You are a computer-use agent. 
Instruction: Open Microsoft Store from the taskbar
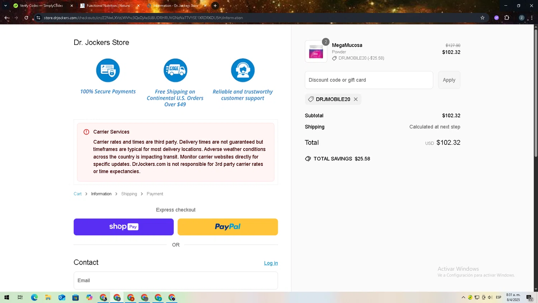pos(75,297)
